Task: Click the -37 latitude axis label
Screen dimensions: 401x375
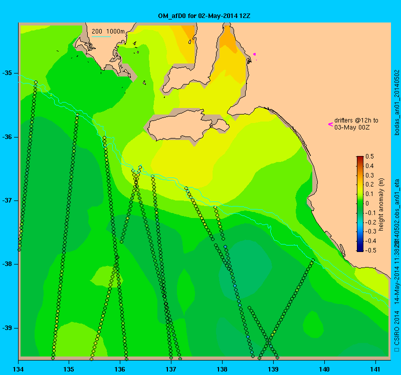Action: tap(7, 200)
